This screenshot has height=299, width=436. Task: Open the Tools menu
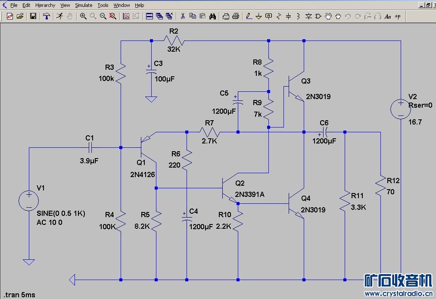[103, 5]
